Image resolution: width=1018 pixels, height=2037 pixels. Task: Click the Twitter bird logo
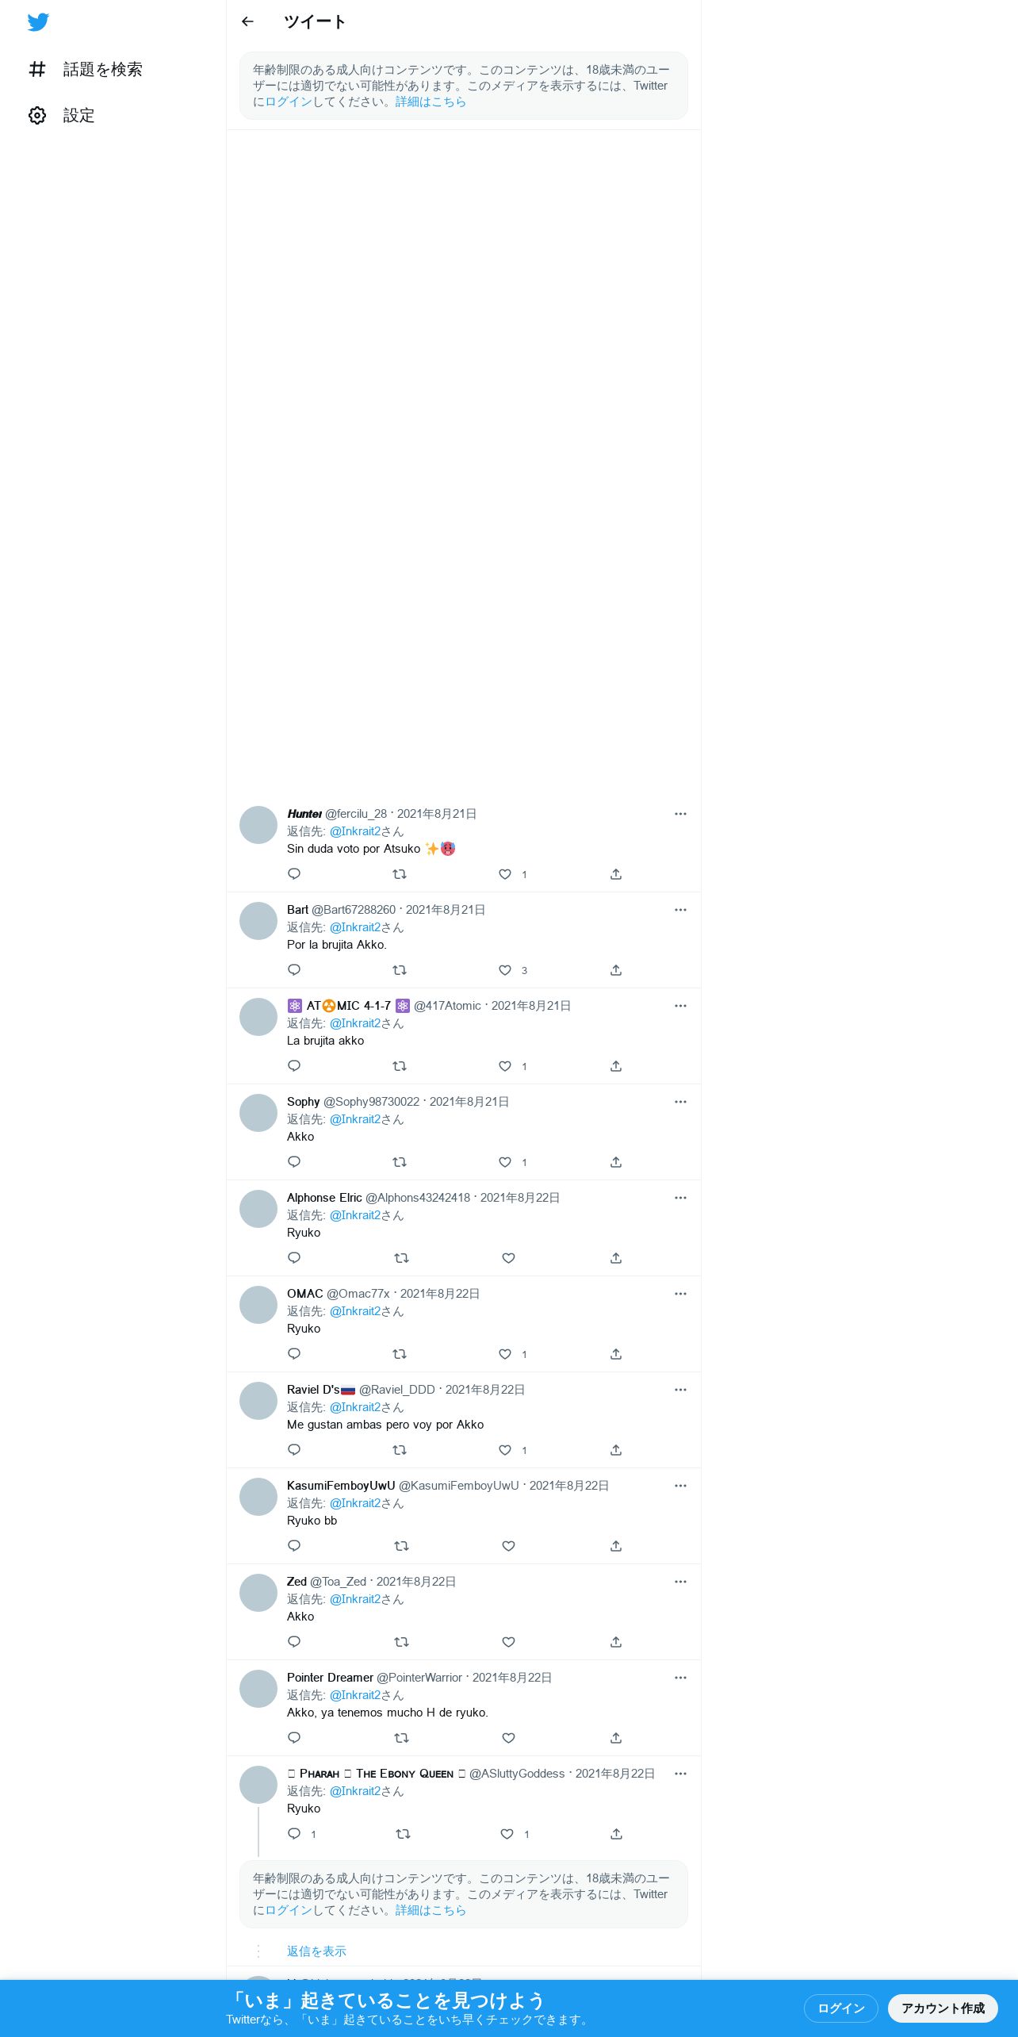(x=38, y=22)
